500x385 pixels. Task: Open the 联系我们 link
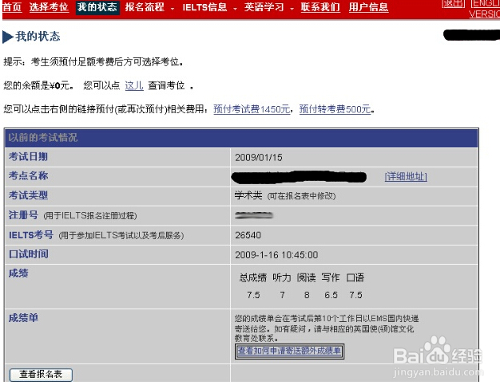[320, 7]
